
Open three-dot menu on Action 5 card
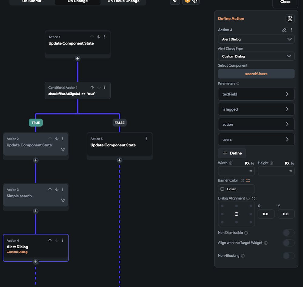click(x=146, y=138)
